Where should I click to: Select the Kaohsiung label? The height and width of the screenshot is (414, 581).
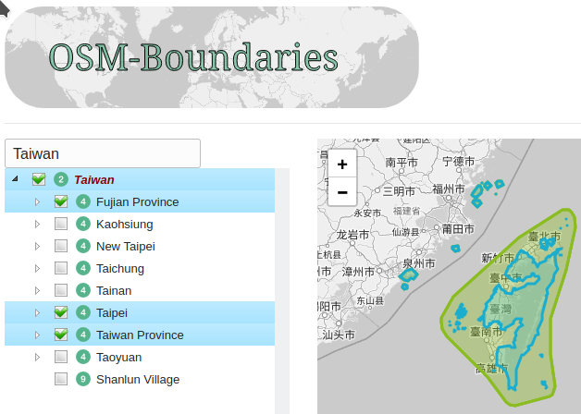tap(125, 225)
